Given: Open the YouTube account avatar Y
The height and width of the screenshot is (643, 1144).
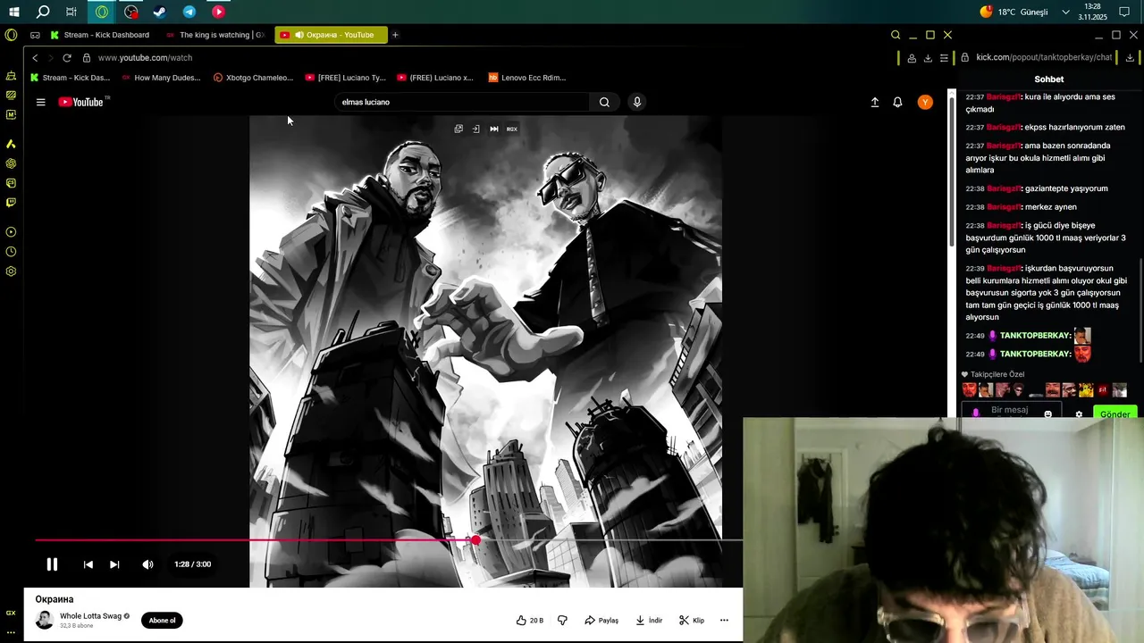Looking at the screenshot, I should click(925, 102).
